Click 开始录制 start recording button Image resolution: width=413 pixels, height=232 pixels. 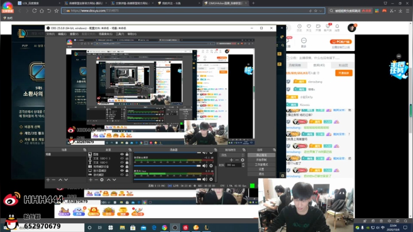point(262,160)
